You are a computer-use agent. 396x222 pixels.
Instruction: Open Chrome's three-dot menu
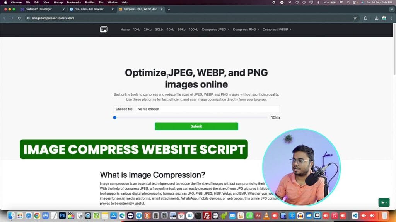tap(391, 18)
